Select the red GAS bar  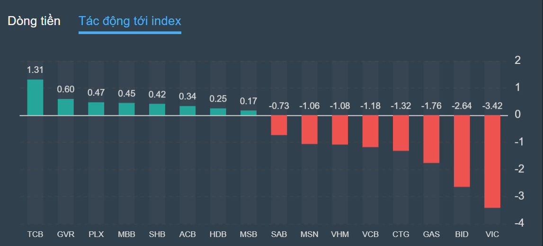[x=431, y=139]
